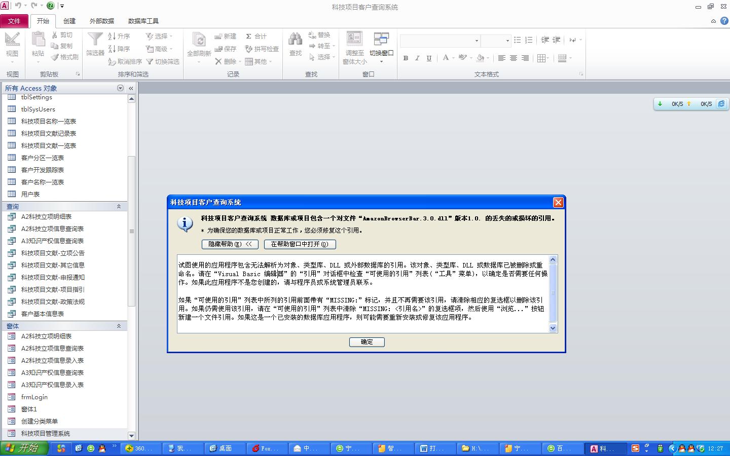Click the Microsoft Access Help question icon

pos(724,21)
